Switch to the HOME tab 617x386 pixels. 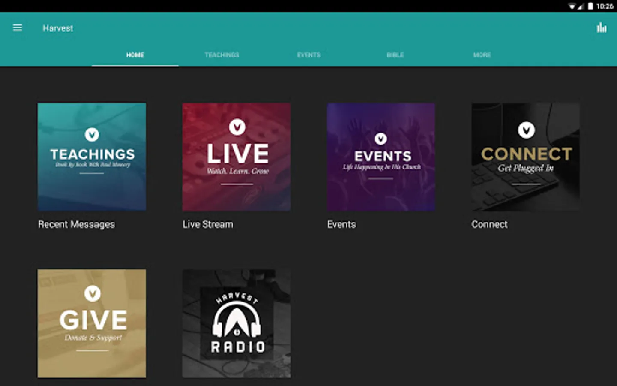(135, 55)
